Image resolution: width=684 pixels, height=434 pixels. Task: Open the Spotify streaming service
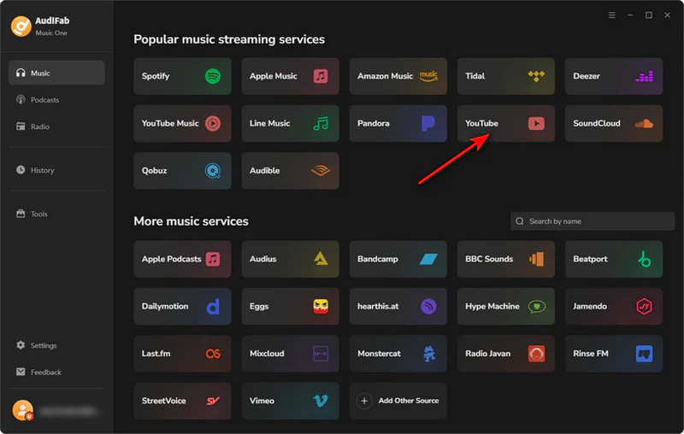182,76
